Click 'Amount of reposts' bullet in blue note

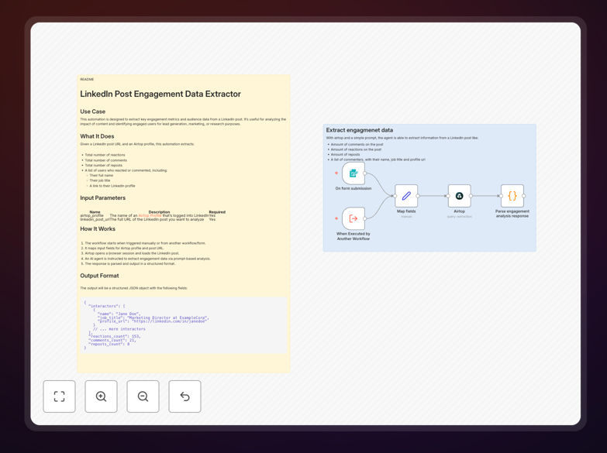coord(345,154)
